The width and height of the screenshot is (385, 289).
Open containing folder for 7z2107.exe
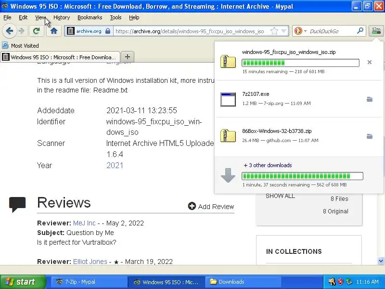[x=369, y=99]
